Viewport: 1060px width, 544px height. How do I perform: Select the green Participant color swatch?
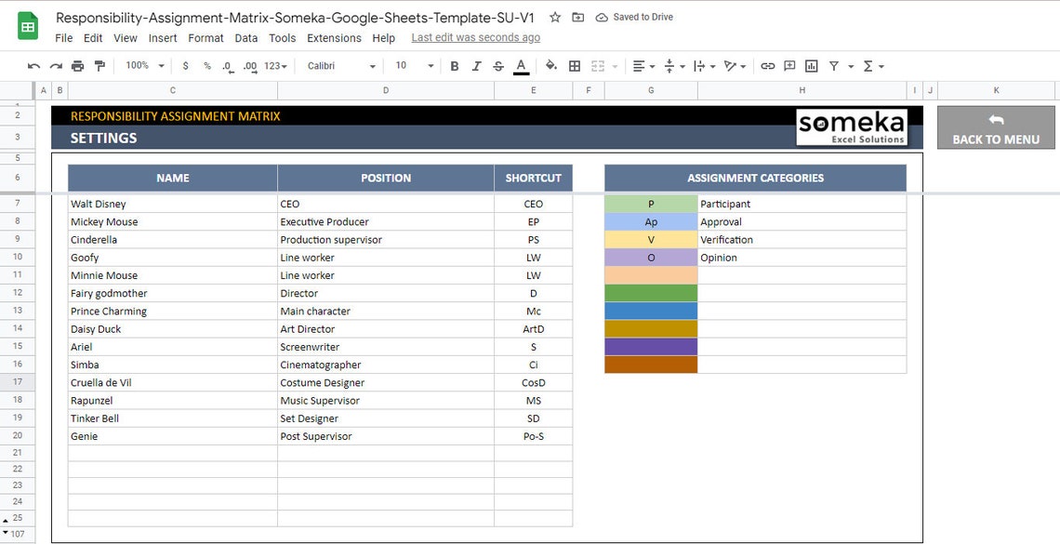coord(649,203)
